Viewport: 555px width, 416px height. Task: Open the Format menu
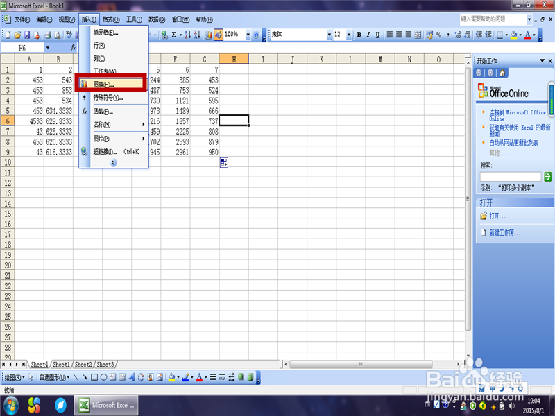click(111, 19)
